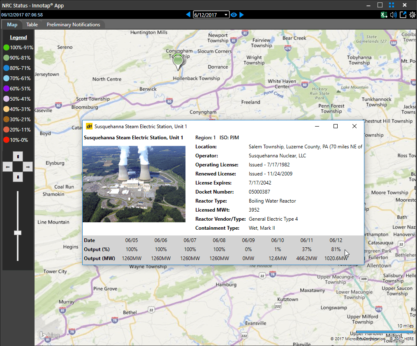
Task: Open Preliminary Notifications tab
Action: tap(73, 24)
